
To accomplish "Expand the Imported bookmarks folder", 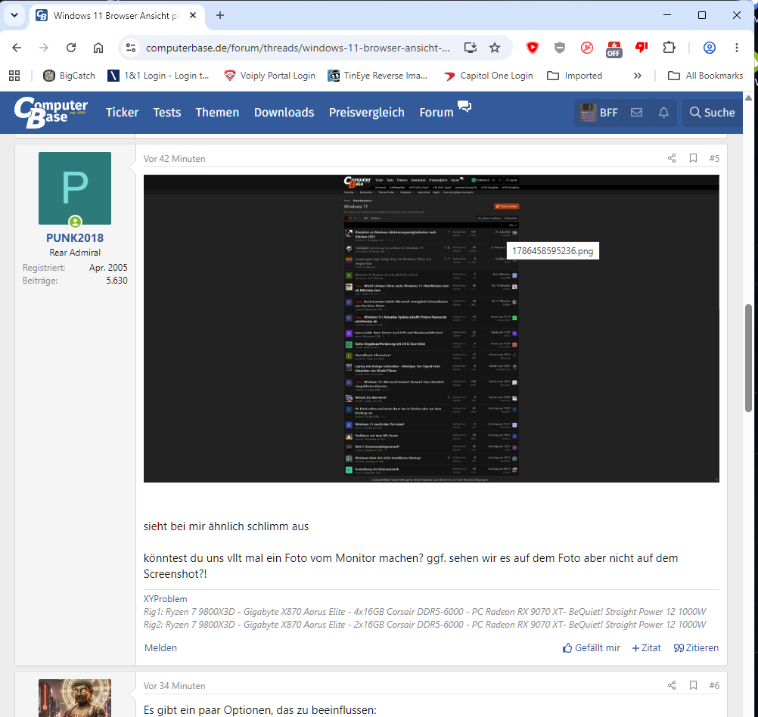I will pos(575,76).
